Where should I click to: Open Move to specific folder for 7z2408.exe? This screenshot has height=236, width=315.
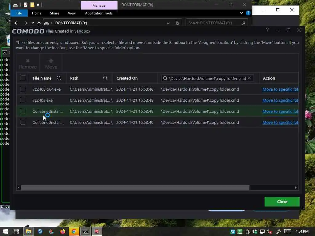pos(280,100)
